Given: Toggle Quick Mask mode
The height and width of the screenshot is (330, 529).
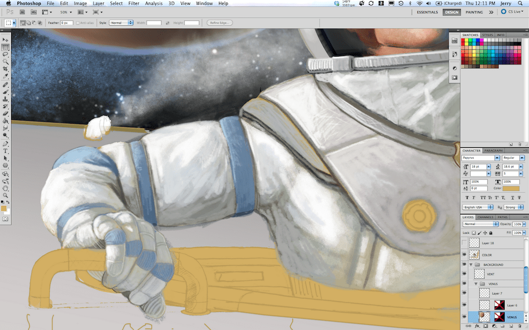Looking at the screenshot, I should [5, 219].
